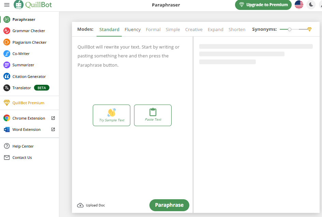This screenshot has height=217, width=322.
Task: Click the Paraphraser sidebar label
Action: click(x=24, y=19)
